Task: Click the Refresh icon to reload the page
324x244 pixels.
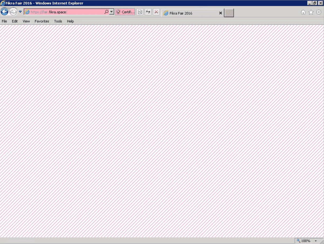Action: [148, 12]
